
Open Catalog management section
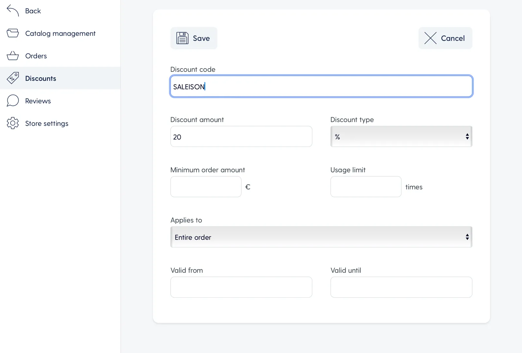60,33
